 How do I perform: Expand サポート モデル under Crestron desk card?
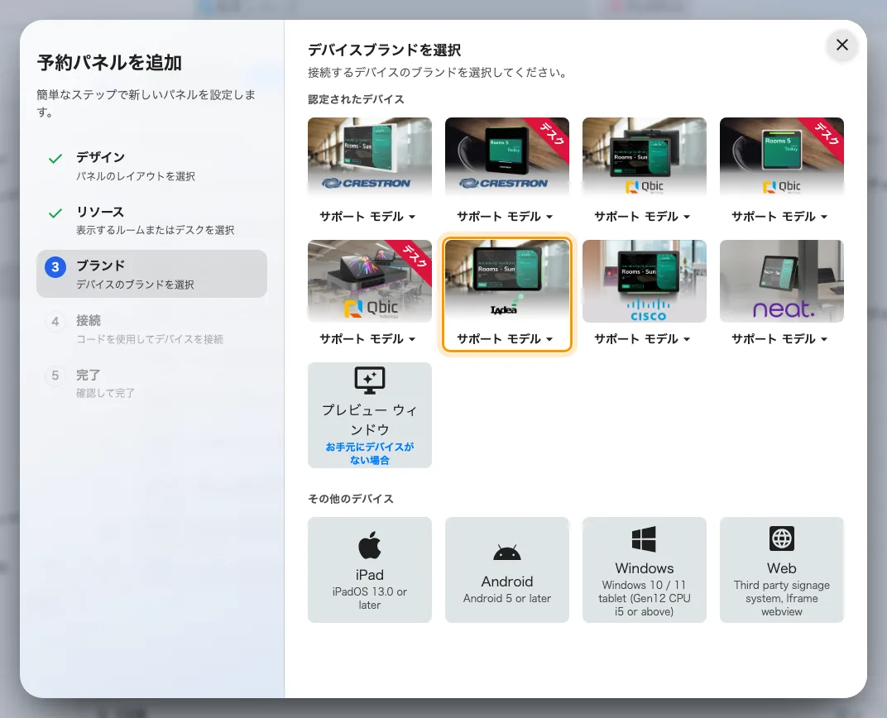click(506, 217)
